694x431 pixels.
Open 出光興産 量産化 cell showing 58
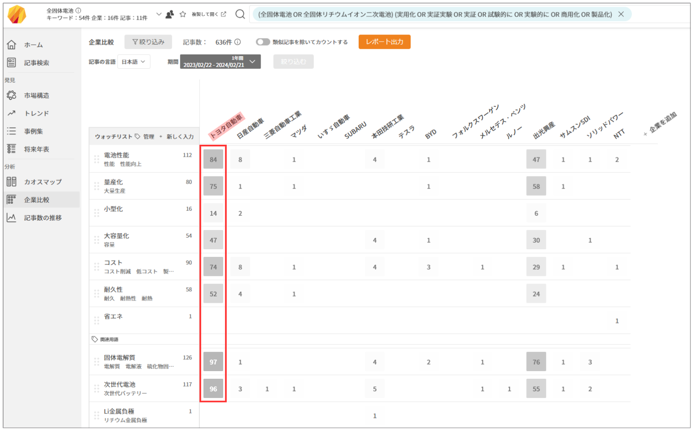tap(536, 186)
